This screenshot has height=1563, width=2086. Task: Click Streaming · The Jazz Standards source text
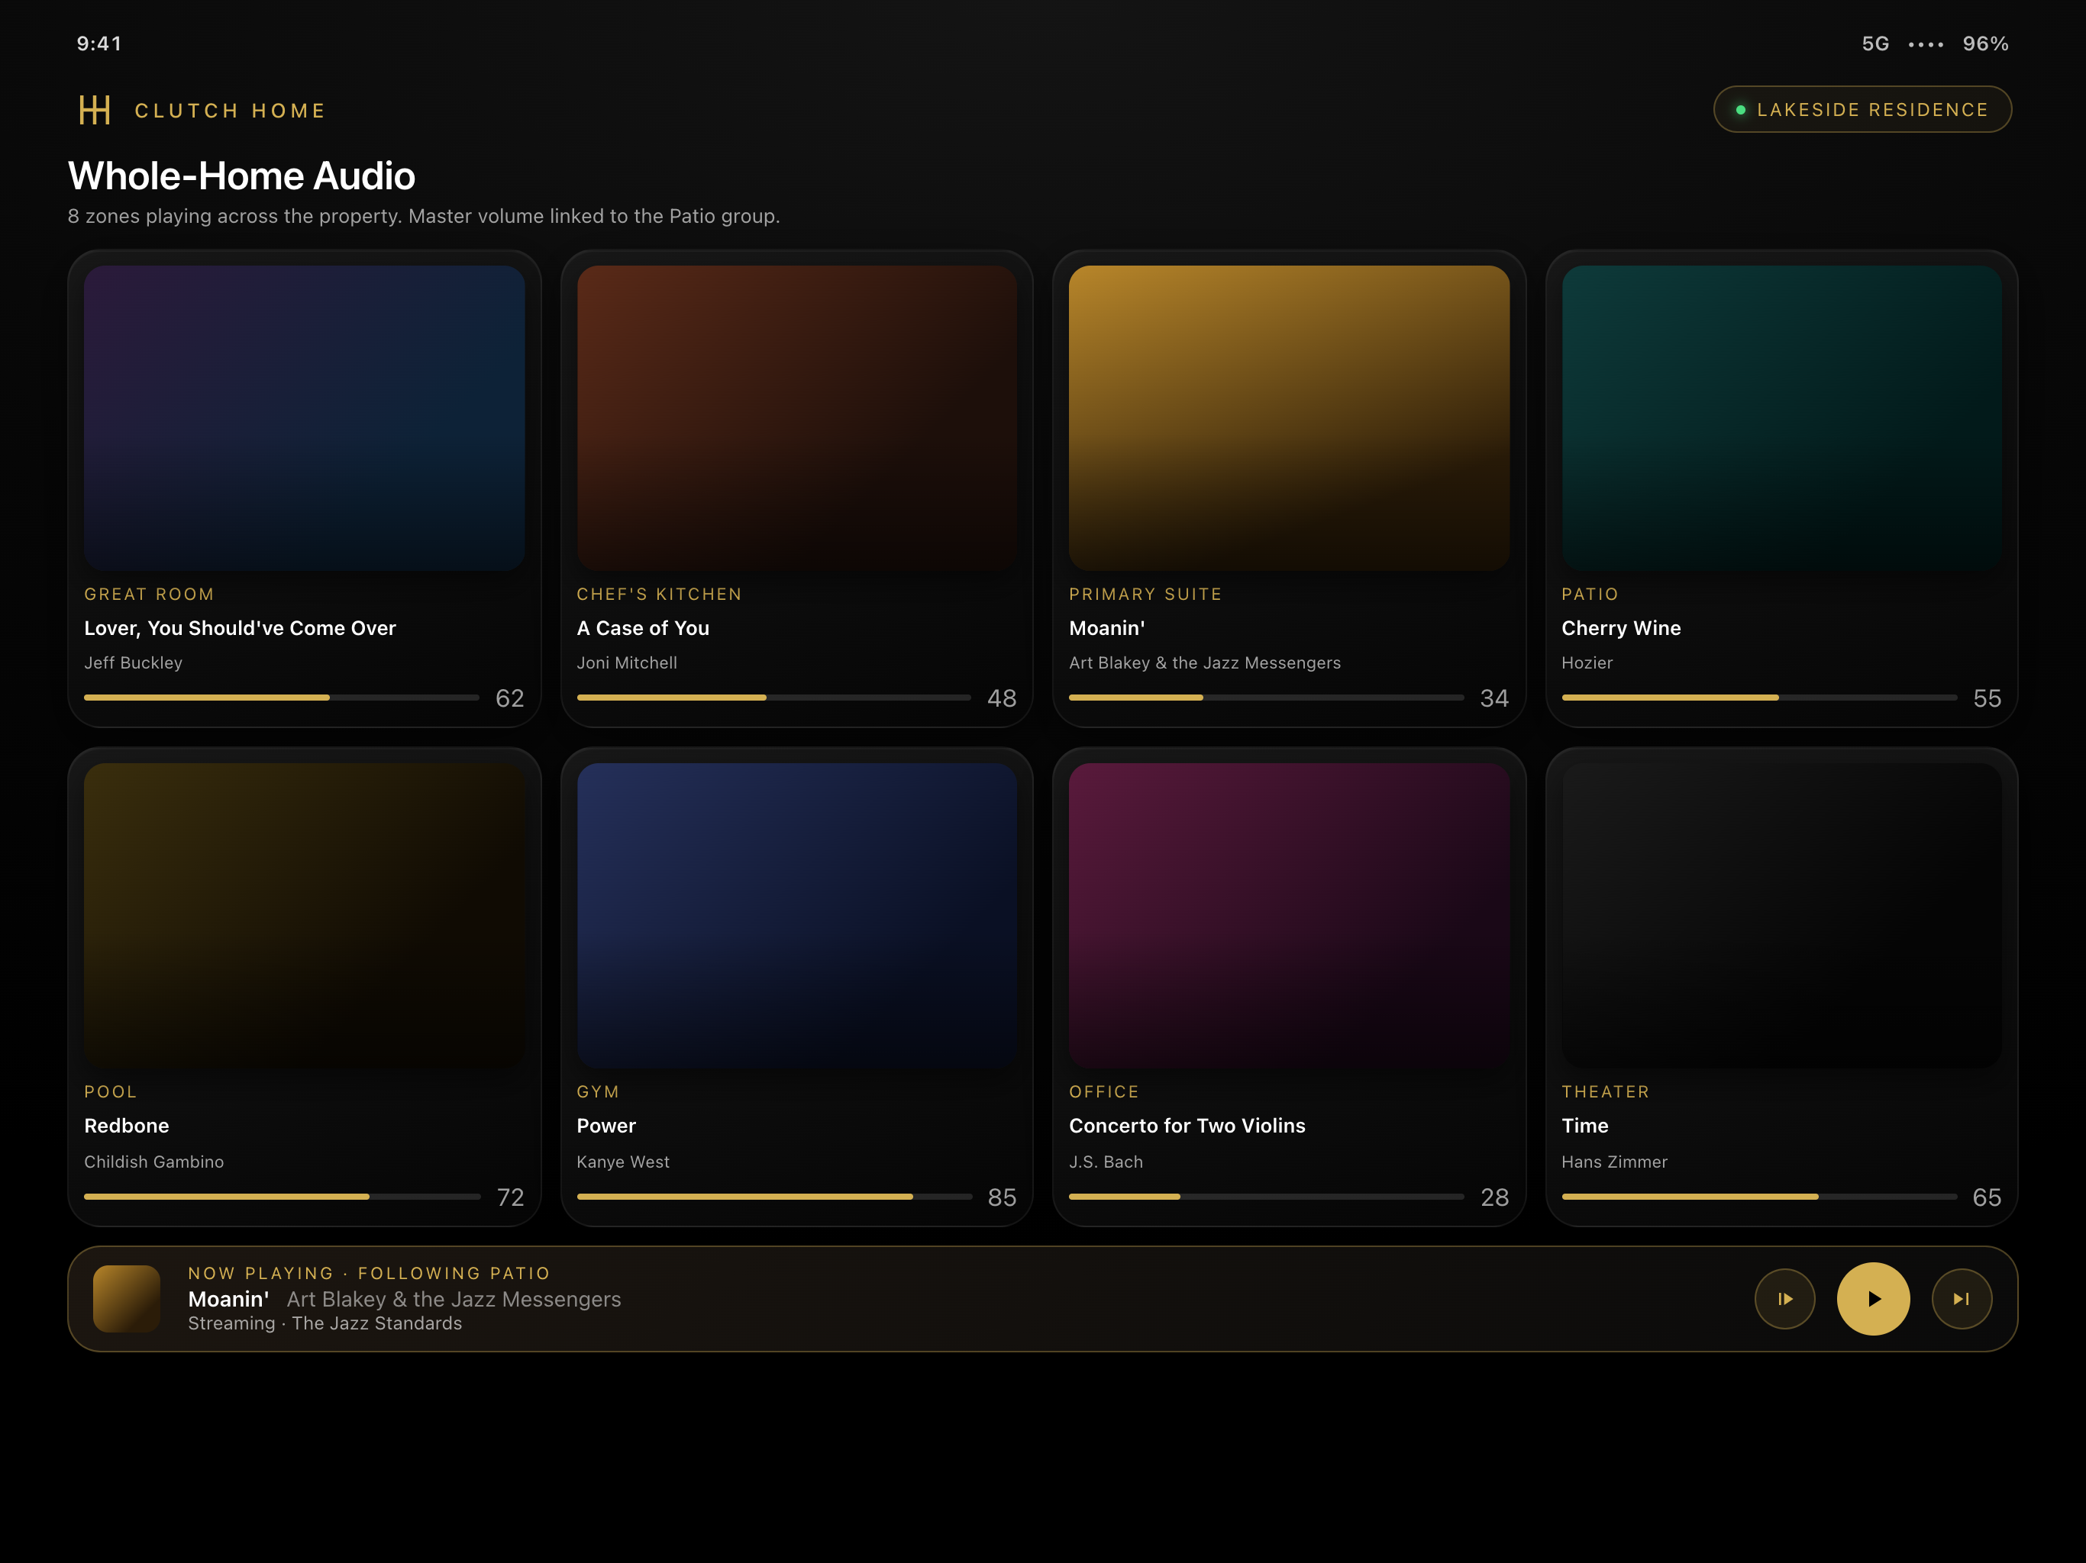325,1323
